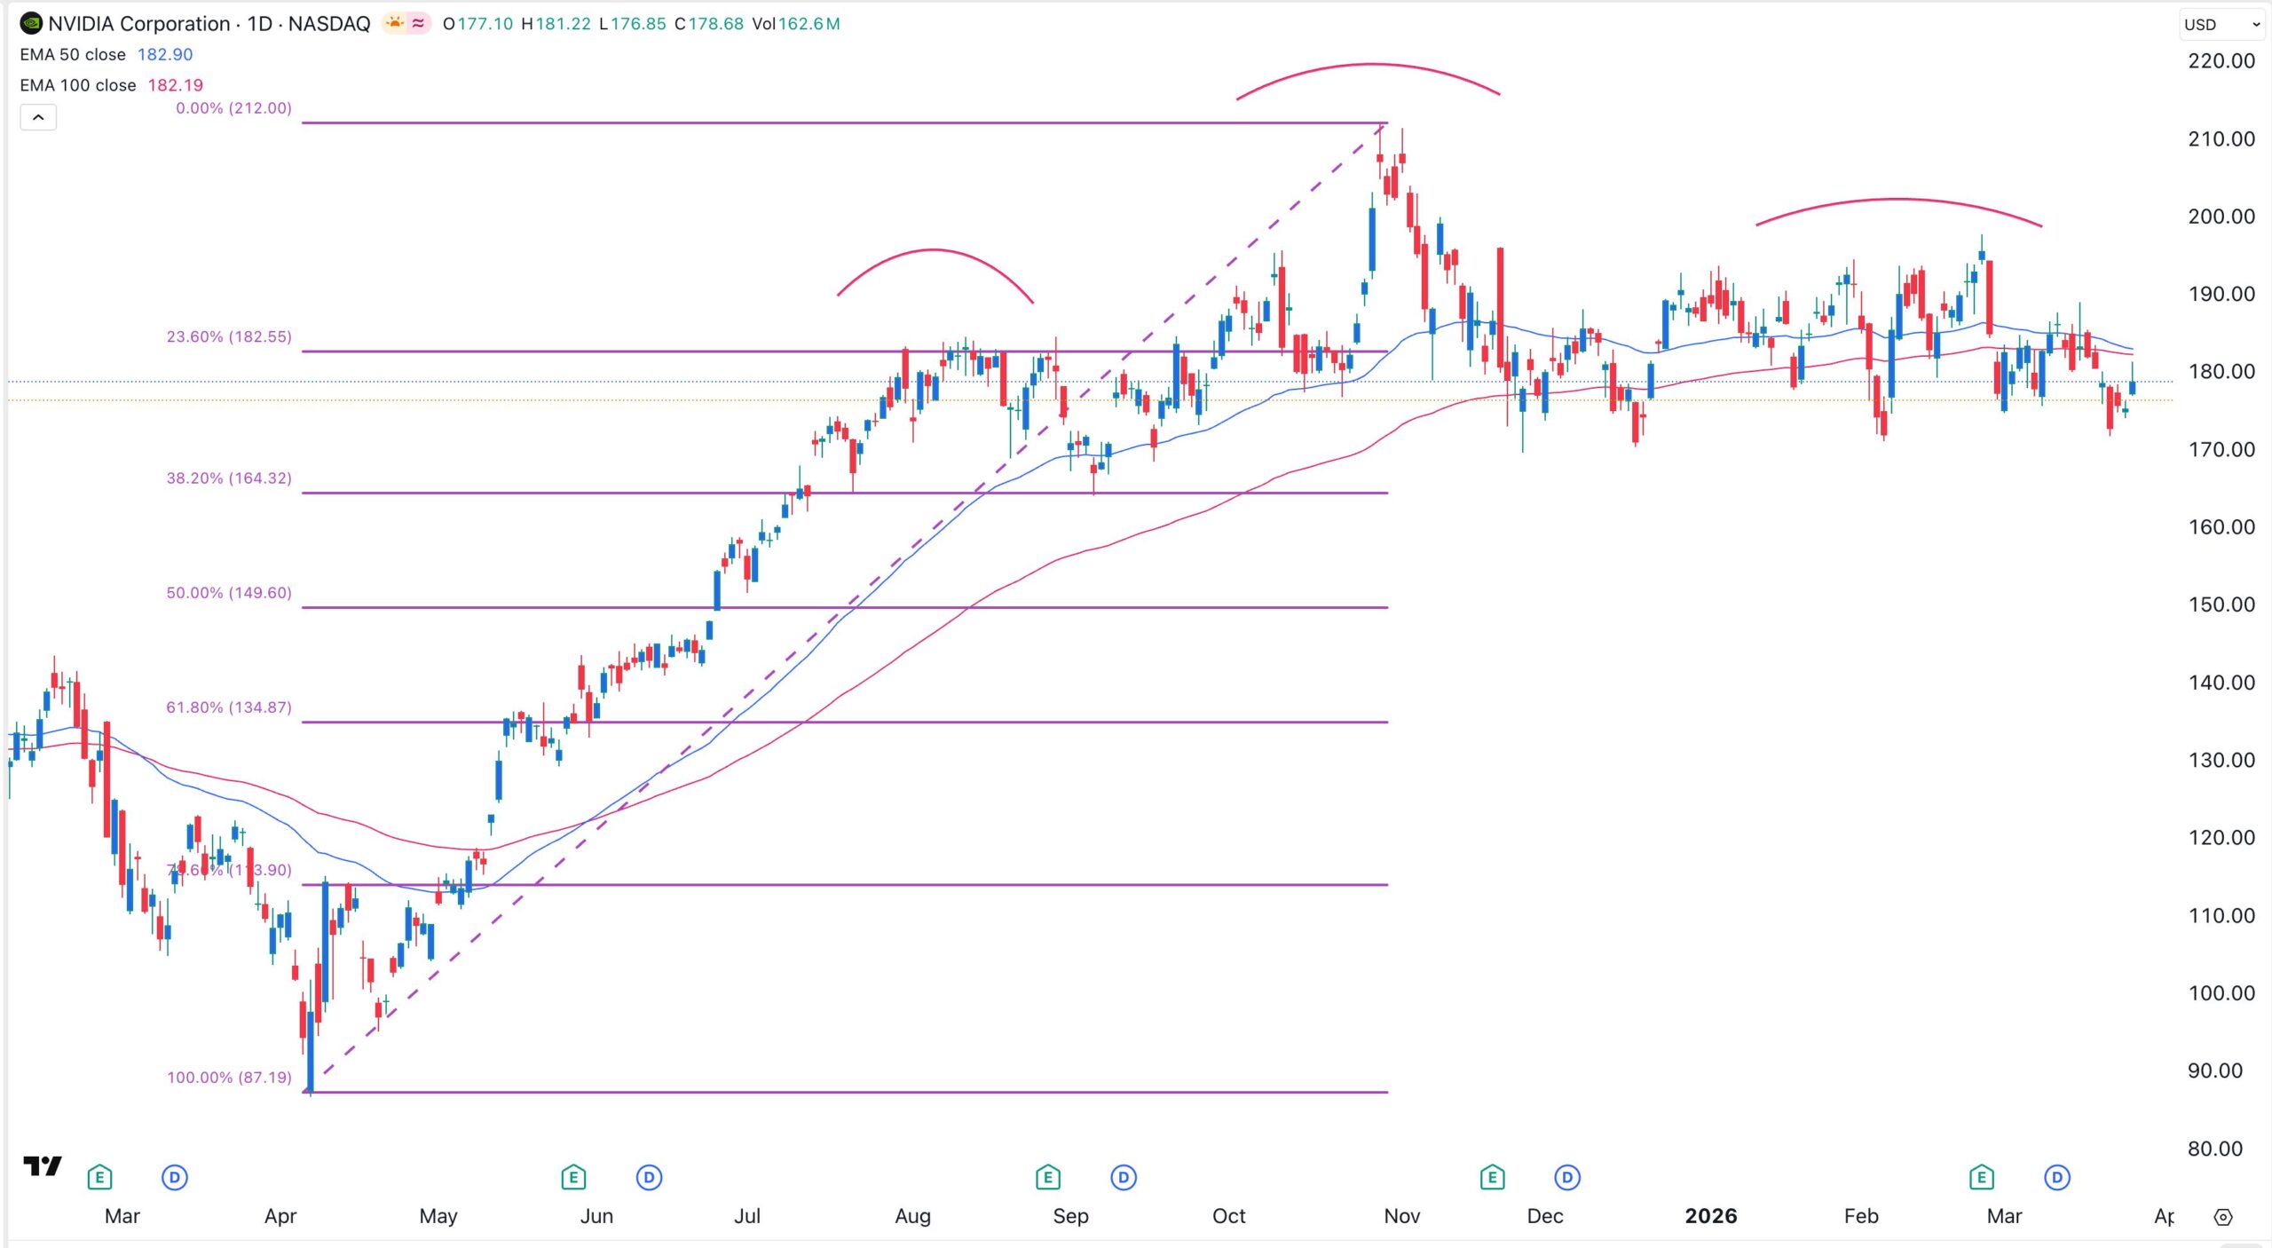Click the 1D timeframe in the legend
Screen dimensions: 2272x1248
[259, 24]
